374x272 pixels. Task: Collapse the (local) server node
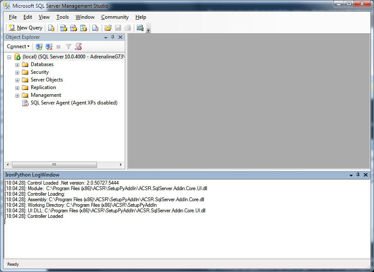(9, 57)
